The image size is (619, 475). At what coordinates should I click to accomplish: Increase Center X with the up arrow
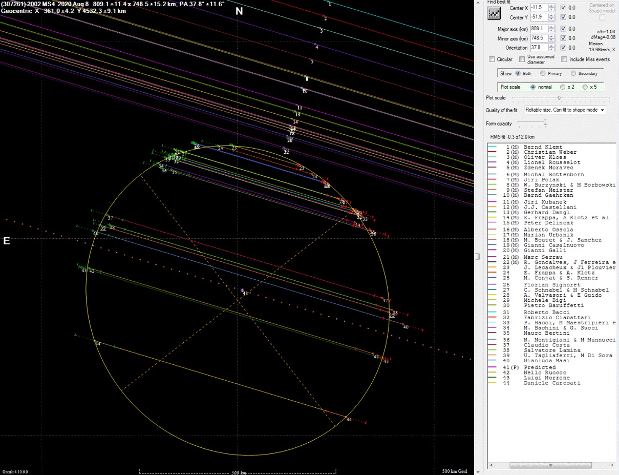(551, 6)
